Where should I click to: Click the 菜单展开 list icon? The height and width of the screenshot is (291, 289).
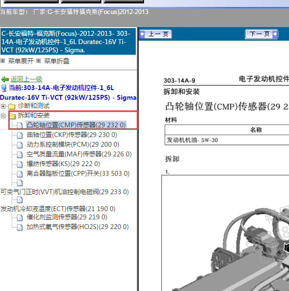2,61
